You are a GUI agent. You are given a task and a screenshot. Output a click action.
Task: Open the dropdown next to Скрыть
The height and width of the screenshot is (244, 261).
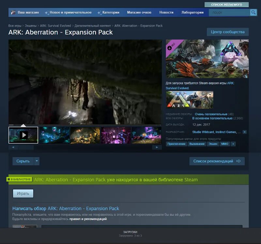click(37, 161)
